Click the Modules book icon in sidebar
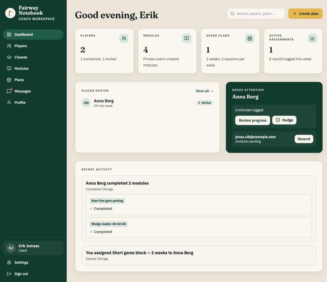This screenshot has width=327, height=282. 9,69
